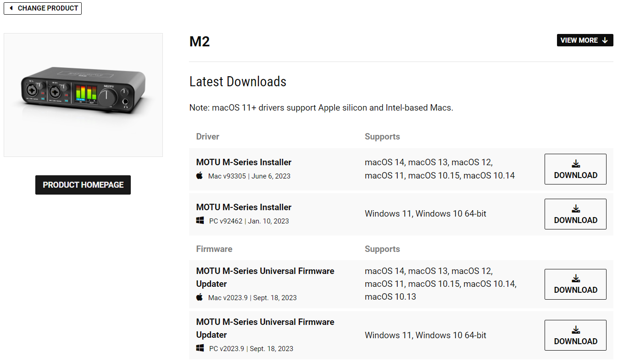Image resolution: width=618 pixels, height=363 pixels.
Task: Click the Driver section header
Action: [x=208, y=137]
